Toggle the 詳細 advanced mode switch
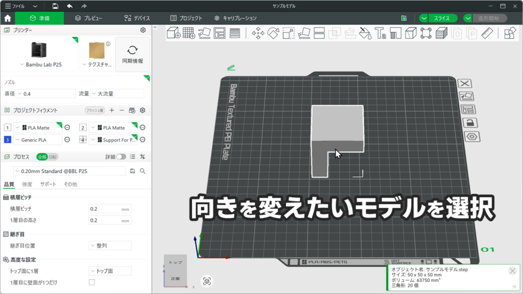 121,157
